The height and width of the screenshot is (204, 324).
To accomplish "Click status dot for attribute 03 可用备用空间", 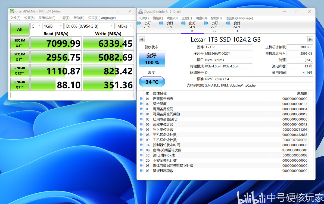I will [141, 109].
